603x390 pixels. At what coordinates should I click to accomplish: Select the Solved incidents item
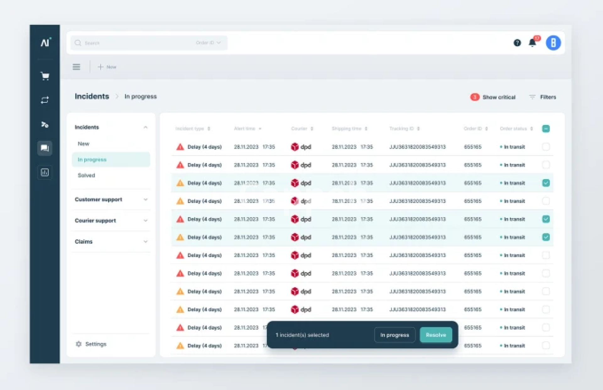86,175
